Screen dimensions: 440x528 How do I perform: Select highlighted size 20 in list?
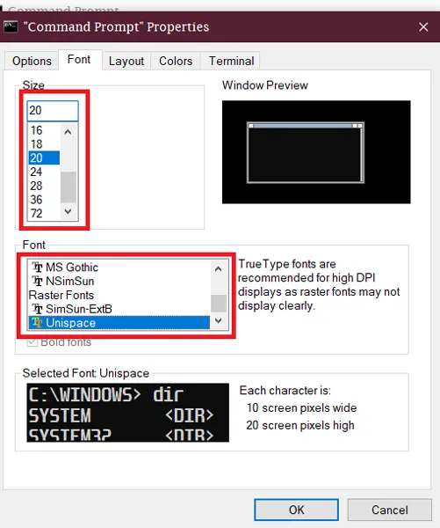point(44,158)
